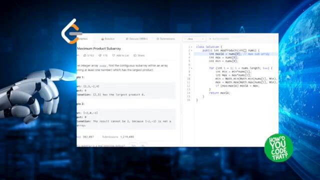
Task: Click the 'How'd You Code That?' badge
Action: point(278,148)
